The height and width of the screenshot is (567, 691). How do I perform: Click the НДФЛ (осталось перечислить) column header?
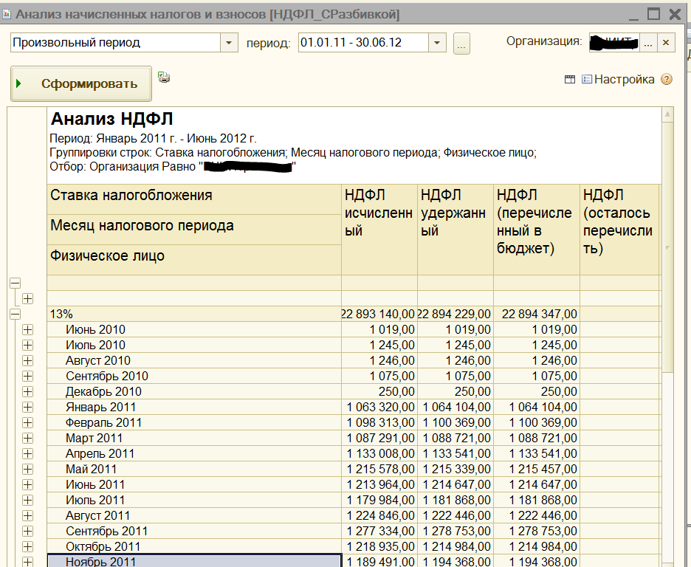point(619,229)
